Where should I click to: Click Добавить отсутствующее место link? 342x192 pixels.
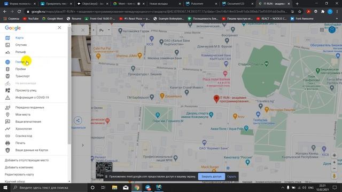(27, 160)
